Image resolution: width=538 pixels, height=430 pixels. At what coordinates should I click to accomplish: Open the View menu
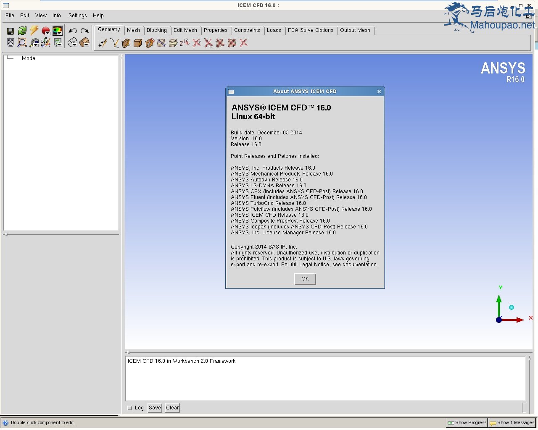(41, 16)
